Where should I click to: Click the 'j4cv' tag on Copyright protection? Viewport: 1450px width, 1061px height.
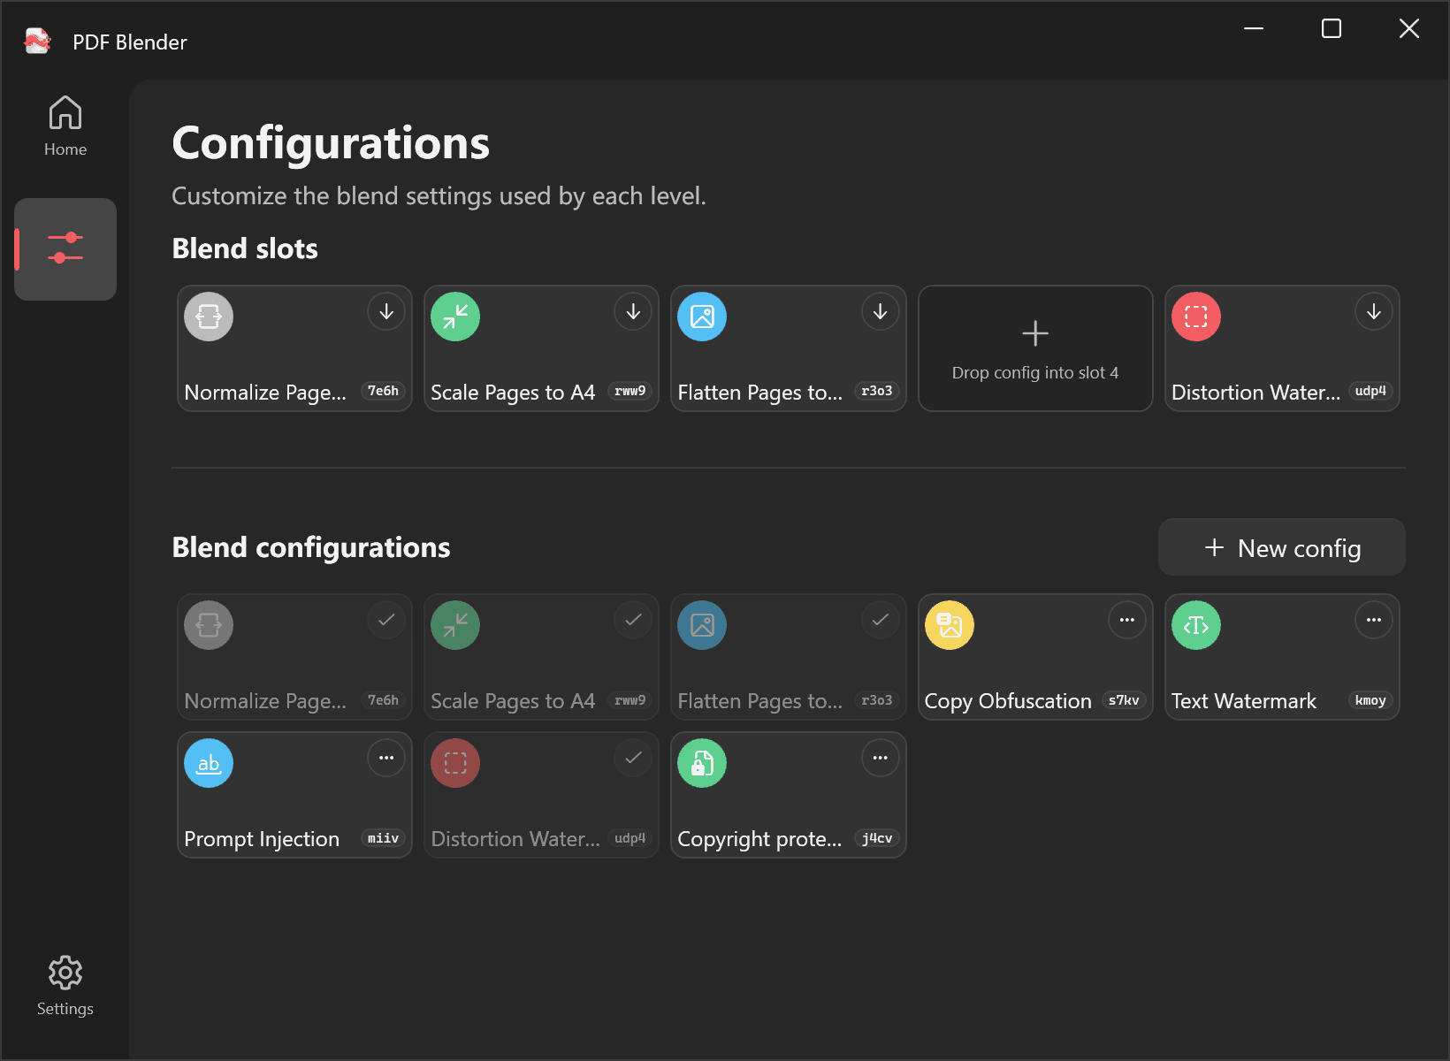tap(877, 838)
